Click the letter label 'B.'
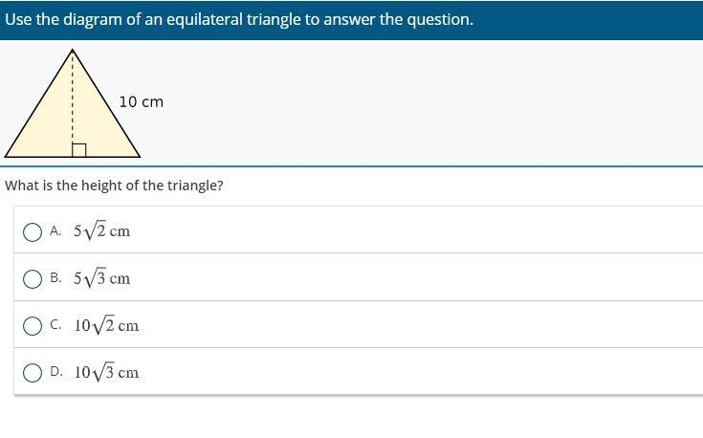This screenshot has height=438, width=703. click(x=55, y=278)
